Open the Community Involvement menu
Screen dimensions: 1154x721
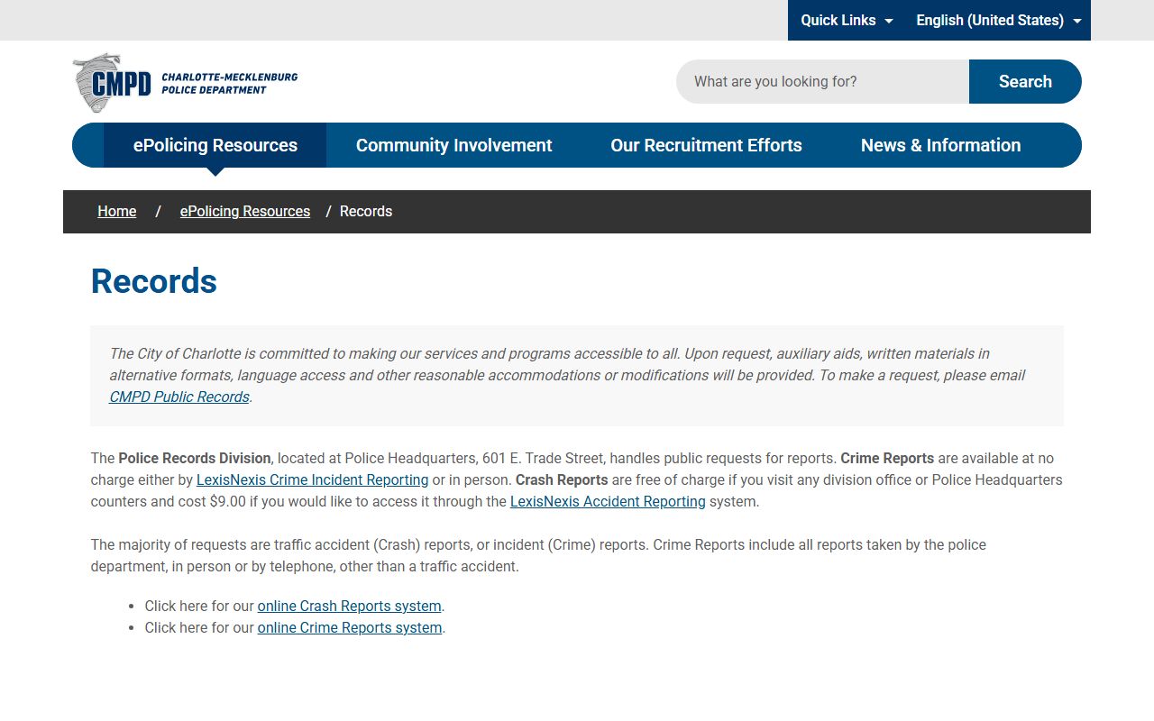click(453, 145)
